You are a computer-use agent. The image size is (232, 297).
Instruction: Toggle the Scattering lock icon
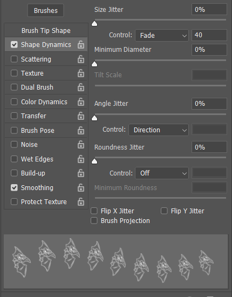point(81,59)
